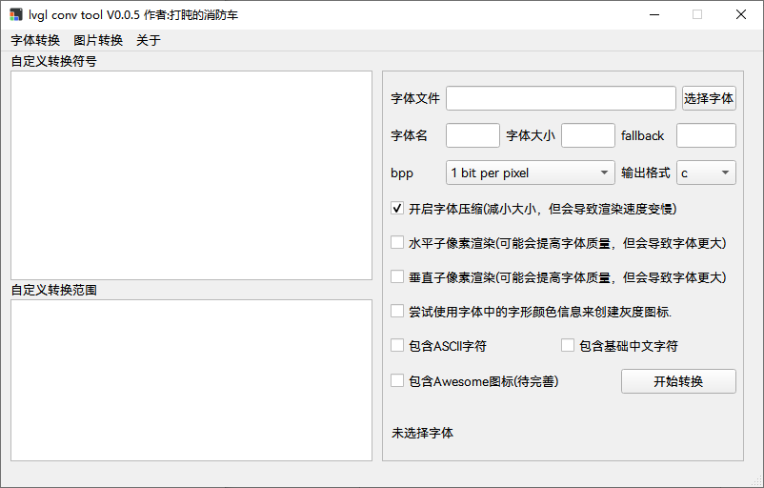The height and width of the screenshot is (488, 764).
Task: Enable 垂直子像素渲染 checkbox
Action: click(x=397, y=276)
